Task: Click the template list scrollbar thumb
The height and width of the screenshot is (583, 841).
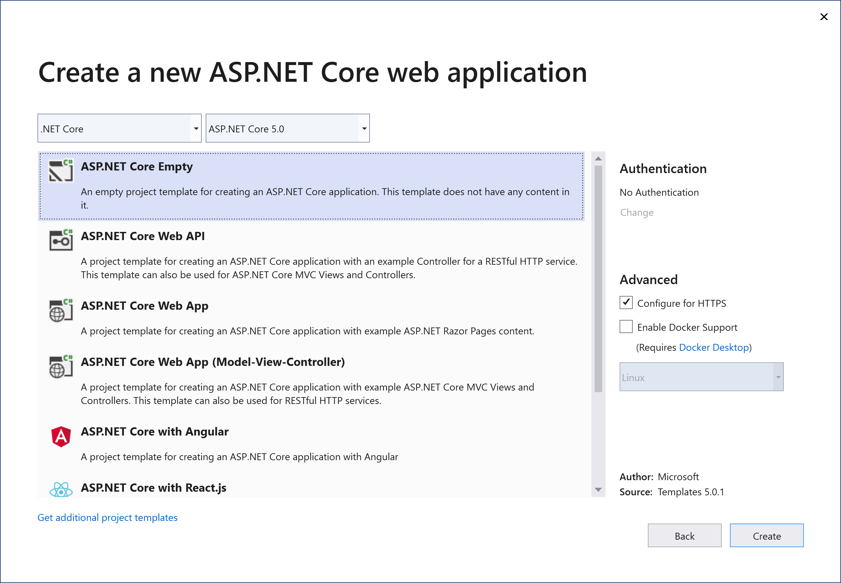Action: pyautogui.click(x=598, y=279)
